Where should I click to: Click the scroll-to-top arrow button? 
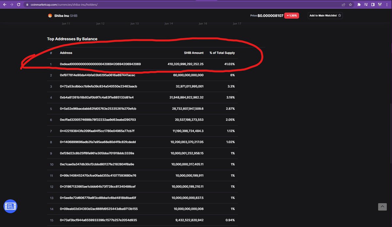tap(382, 207)
